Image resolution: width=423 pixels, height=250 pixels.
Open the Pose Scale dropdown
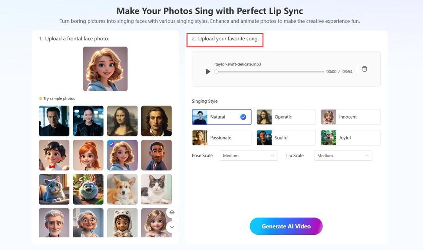point(249,156)
